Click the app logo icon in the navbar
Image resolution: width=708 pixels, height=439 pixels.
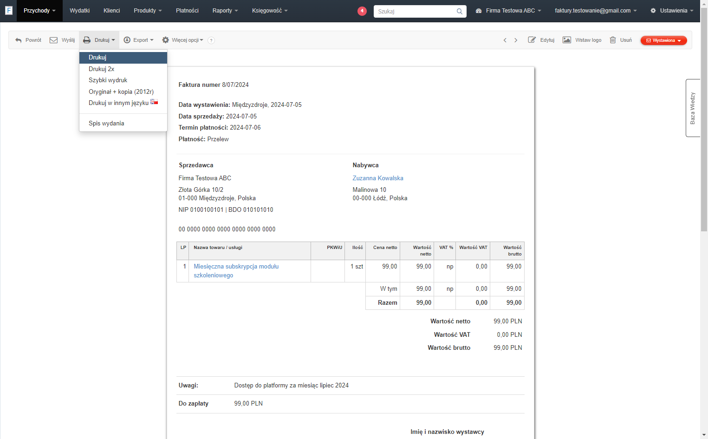point(8,10)
